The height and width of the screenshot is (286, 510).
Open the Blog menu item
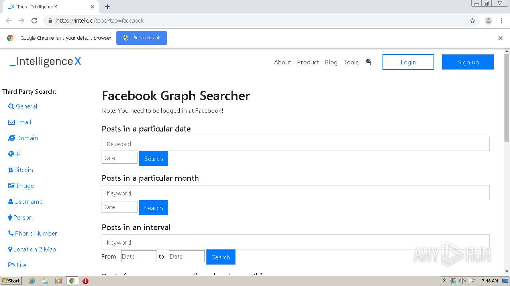[331, 62]
